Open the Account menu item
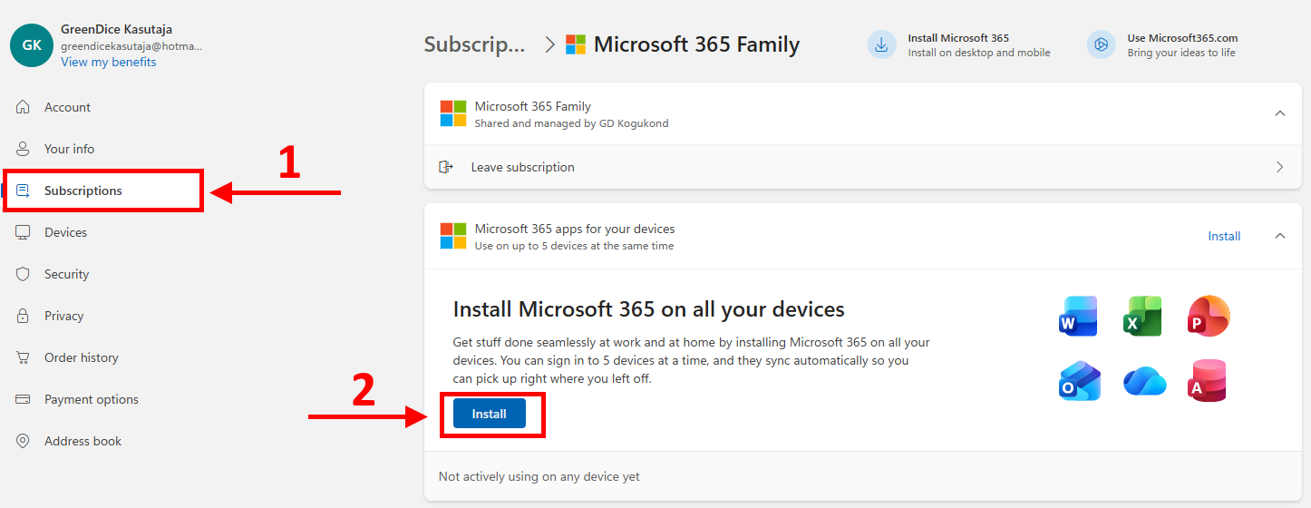 coord(67,107)
